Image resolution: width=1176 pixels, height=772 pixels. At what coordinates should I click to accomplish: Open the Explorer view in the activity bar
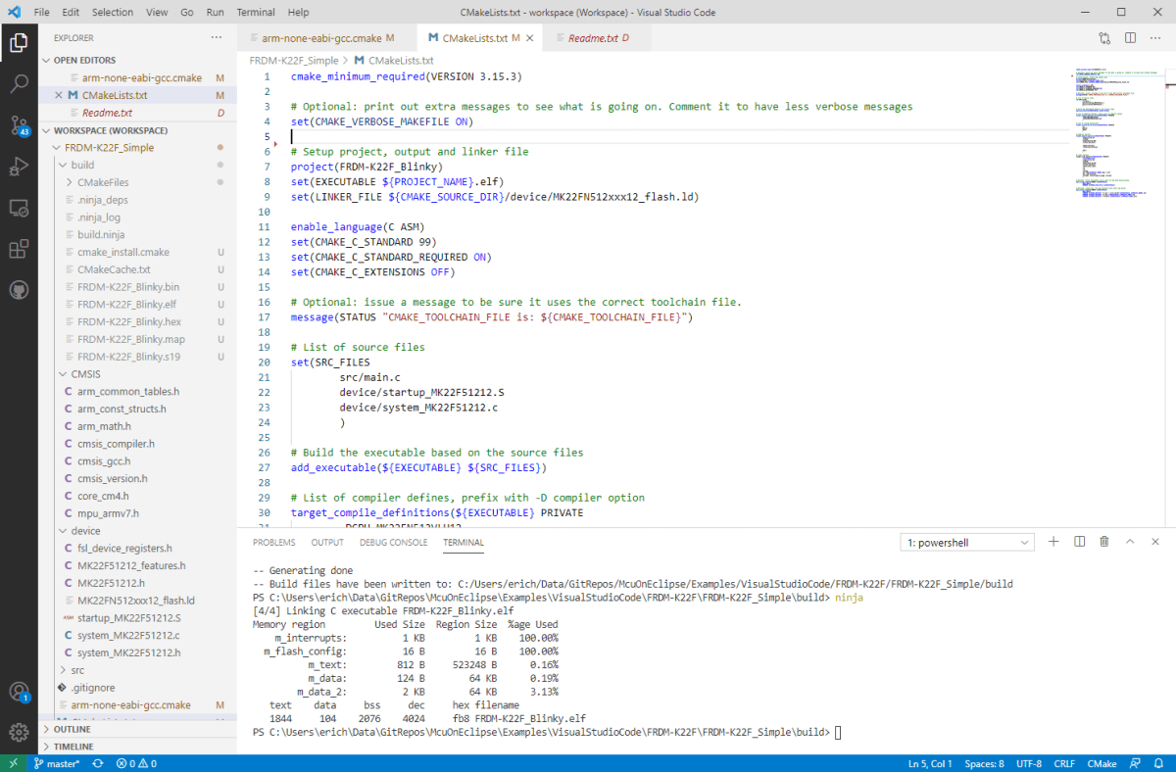click(x=20, y=43)
